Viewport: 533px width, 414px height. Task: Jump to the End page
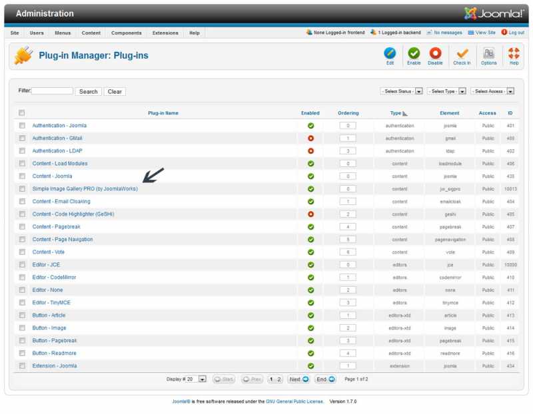[325, 379]
